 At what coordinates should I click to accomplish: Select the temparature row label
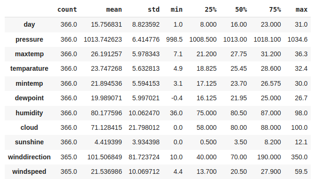29,68
